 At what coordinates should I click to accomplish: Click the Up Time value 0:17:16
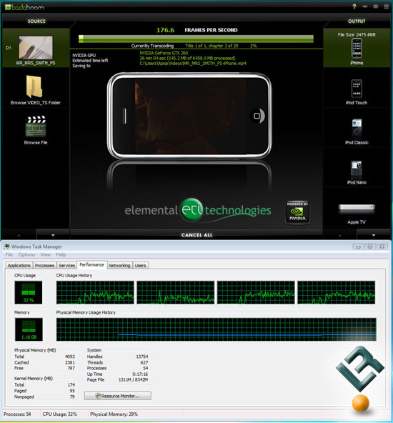140,374
